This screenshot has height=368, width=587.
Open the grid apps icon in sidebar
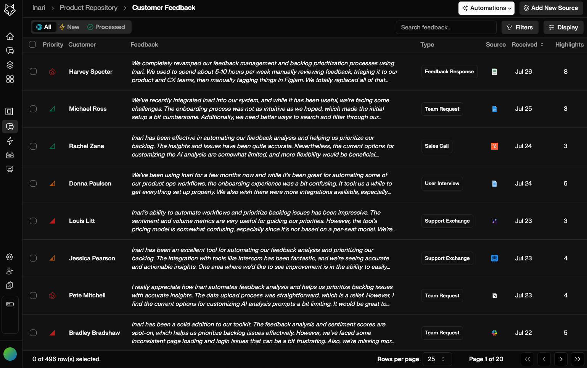coord(10,79)
